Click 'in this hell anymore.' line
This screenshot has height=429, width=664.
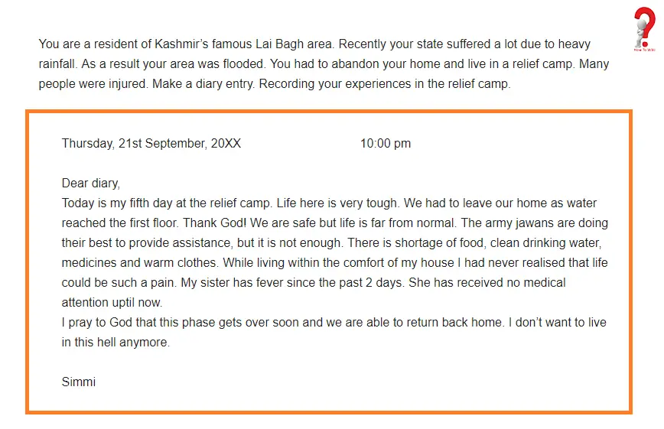click(x=116, y=342)
